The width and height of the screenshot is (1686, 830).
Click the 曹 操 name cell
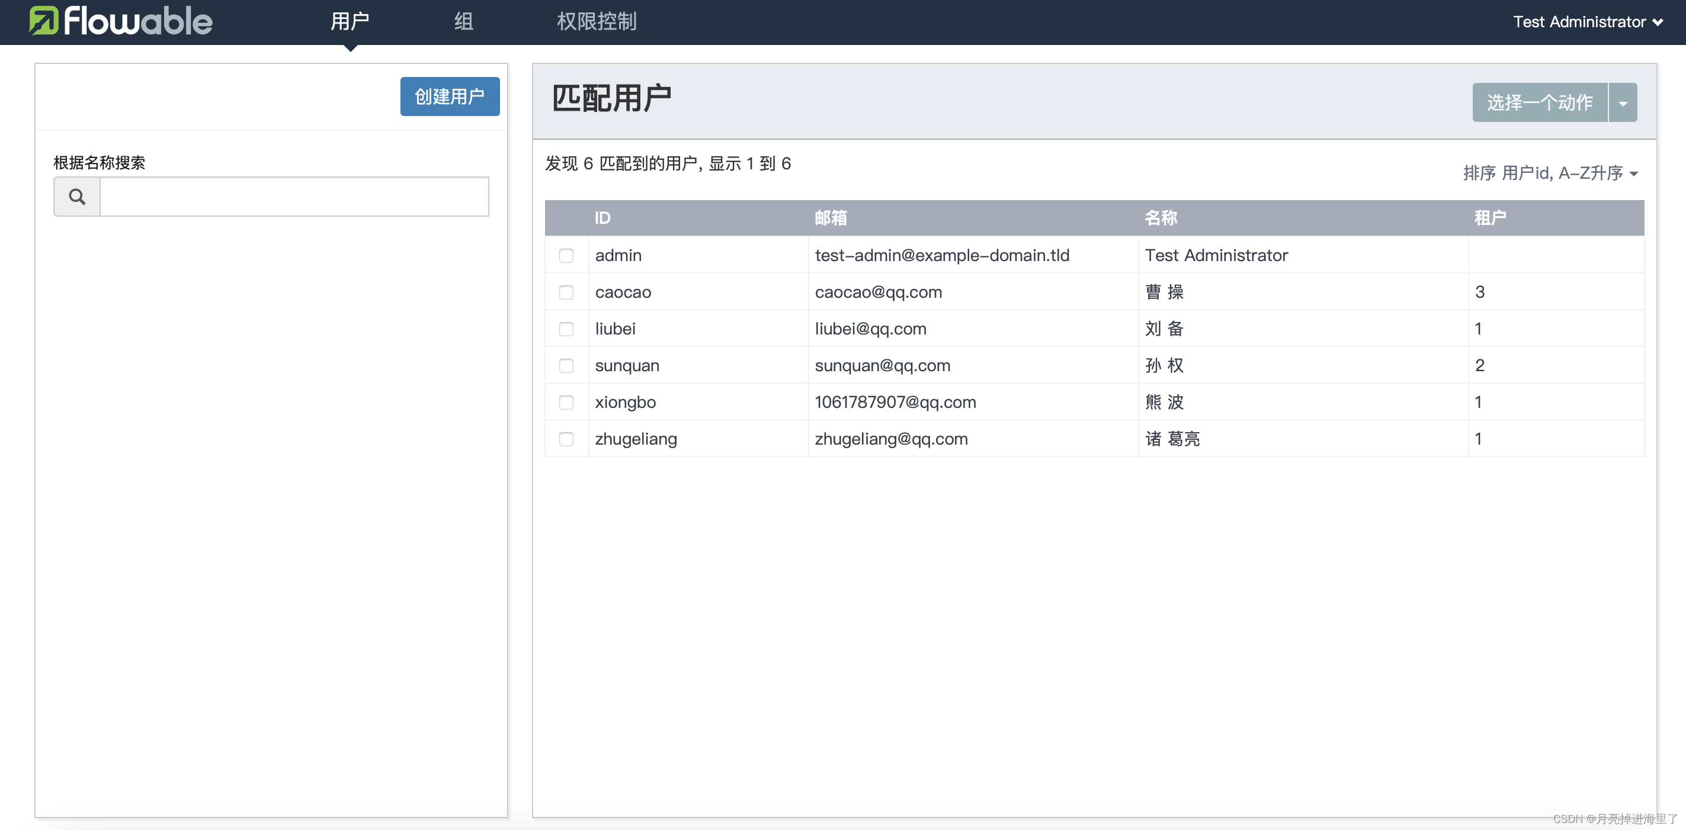1303,292
